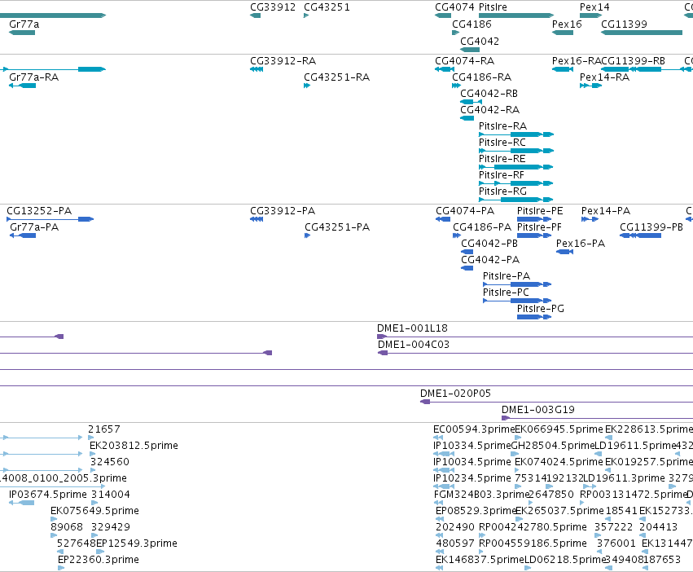Click the Pex16-RA transcript
693x572 pixels.
[x=563, y=69]
